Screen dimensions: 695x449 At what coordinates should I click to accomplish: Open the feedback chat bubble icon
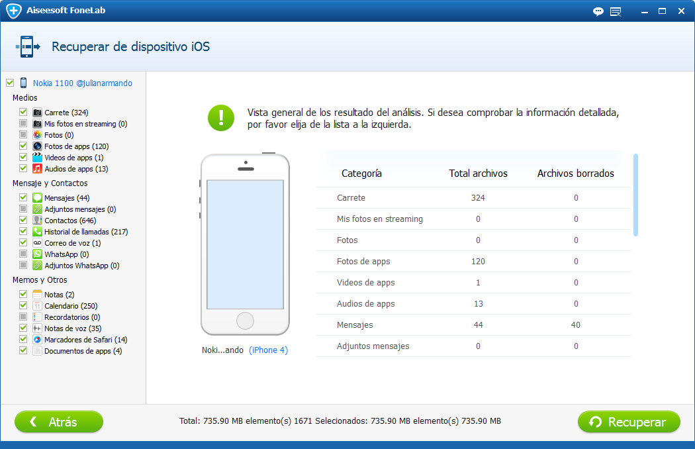[x=598, y=11]
